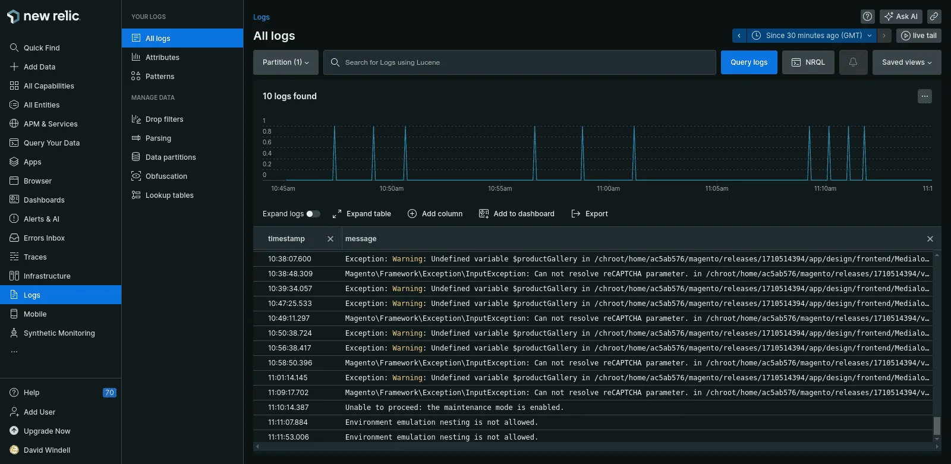Click the copy permalink icon
Viewport: 951px width, 464px height.
click(x=934, y=17)
